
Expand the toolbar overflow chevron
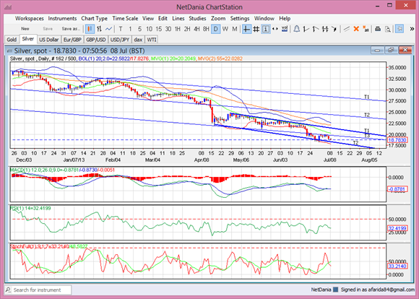pos(412,29)
